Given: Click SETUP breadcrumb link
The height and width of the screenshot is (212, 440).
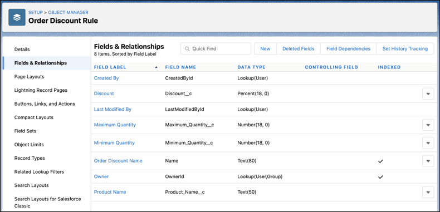Looking at the screenshot, I should (35, 12).
